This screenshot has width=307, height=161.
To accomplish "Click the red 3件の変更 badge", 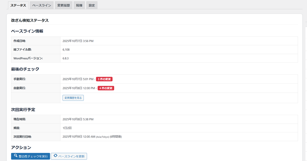I will coord(104,79).
